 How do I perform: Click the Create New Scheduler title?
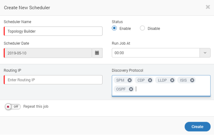(x=27, y=8)
